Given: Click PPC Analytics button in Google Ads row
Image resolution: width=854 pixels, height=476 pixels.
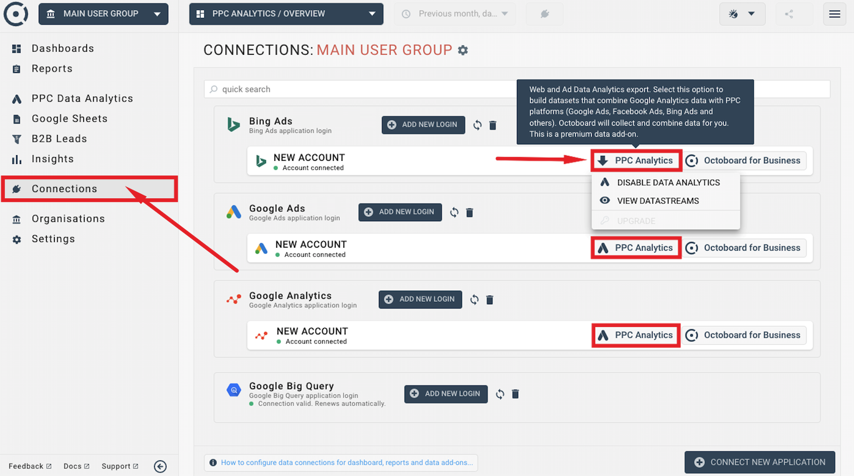Looking at the screenshot, I should [636, 248].
